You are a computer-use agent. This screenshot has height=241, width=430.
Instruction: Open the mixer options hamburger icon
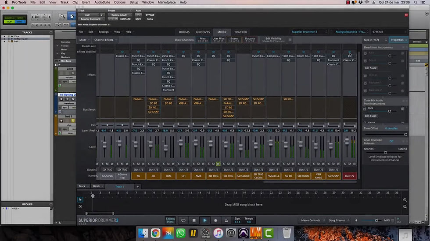click(290, 40)
